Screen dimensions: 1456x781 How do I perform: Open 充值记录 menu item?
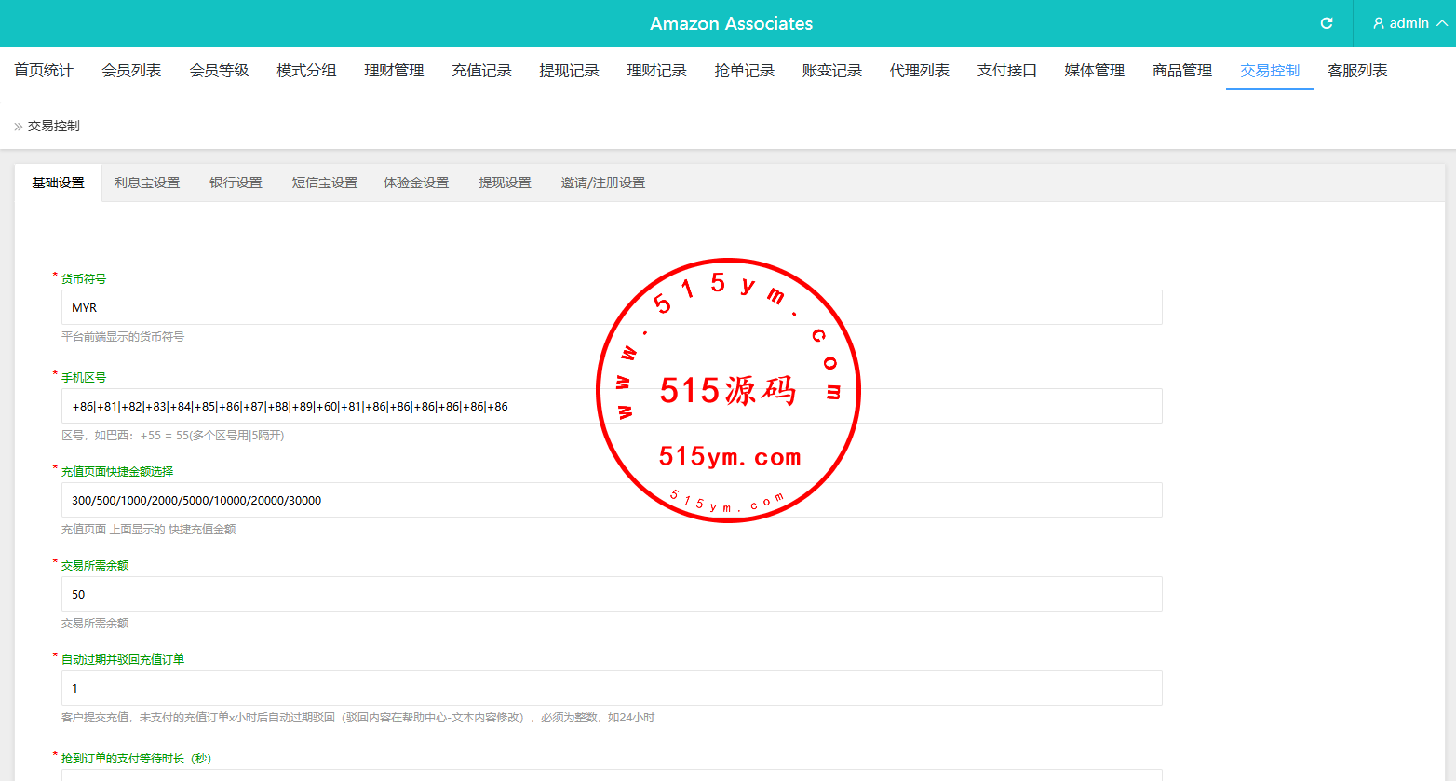pos(481,71)
